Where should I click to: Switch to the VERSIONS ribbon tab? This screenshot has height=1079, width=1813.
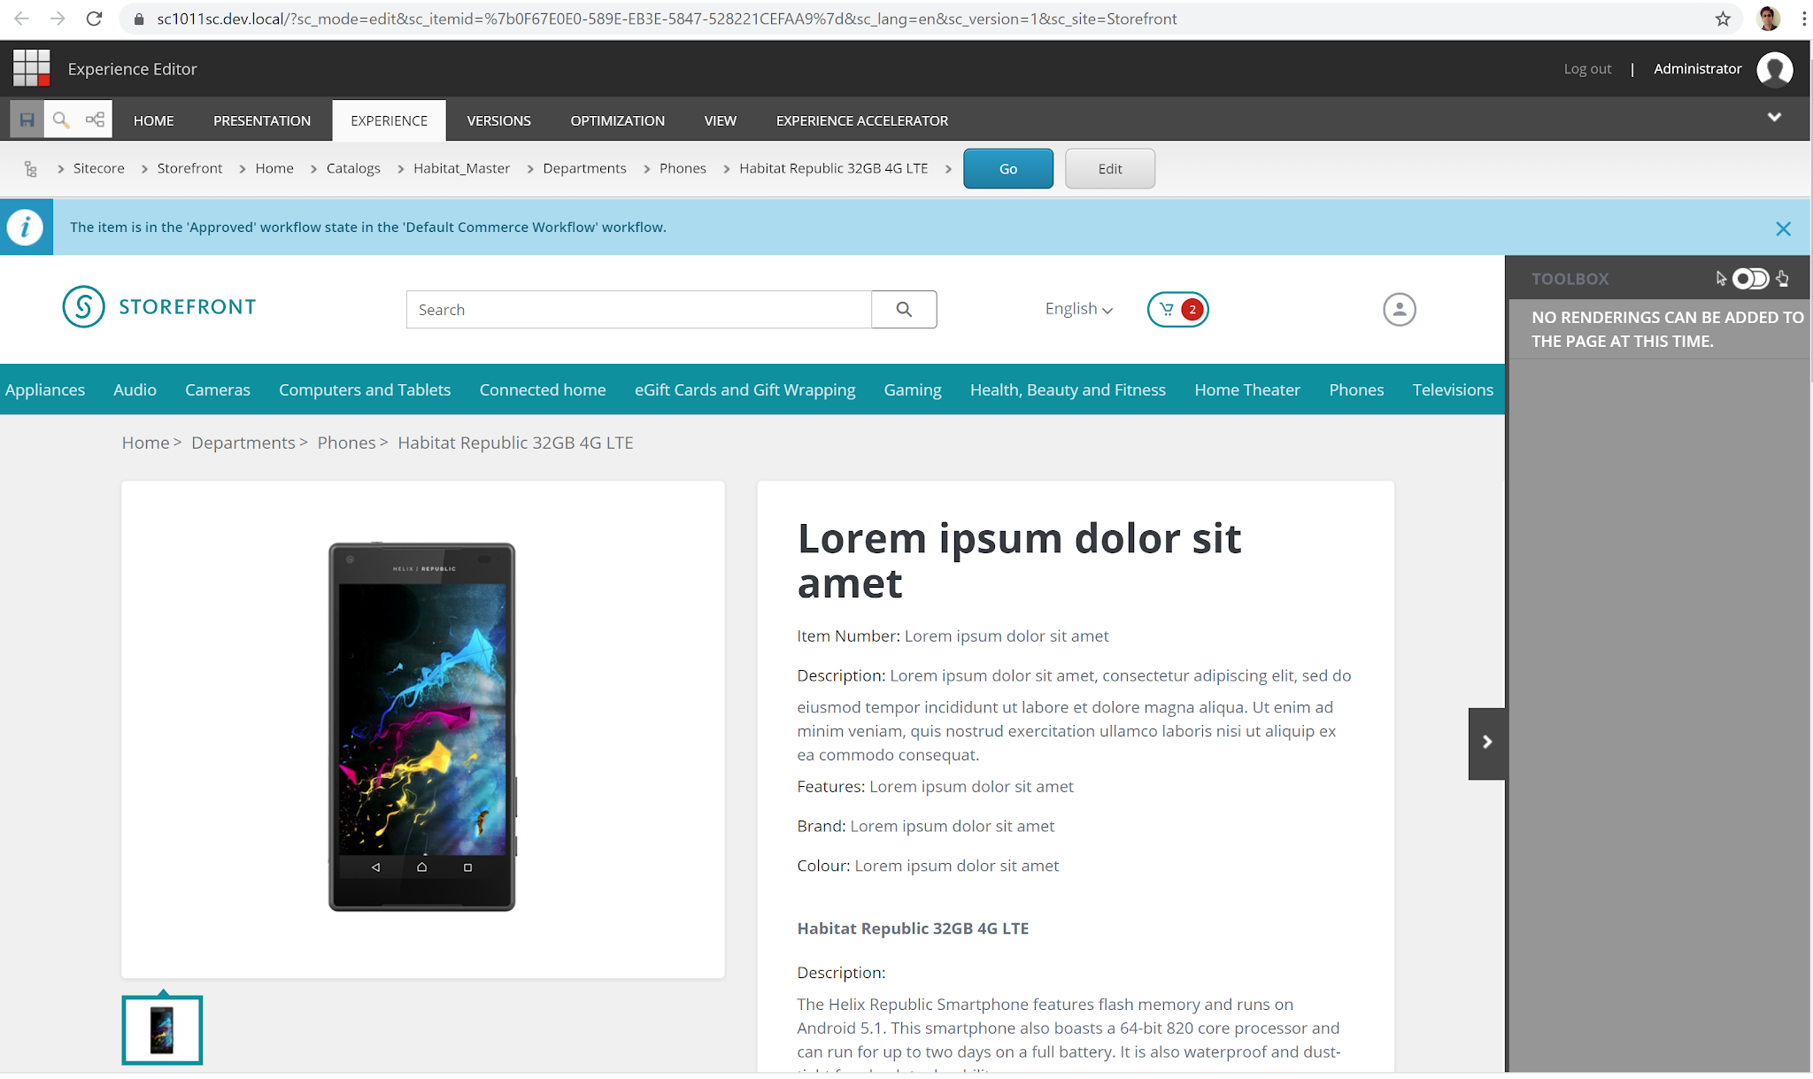498,120
